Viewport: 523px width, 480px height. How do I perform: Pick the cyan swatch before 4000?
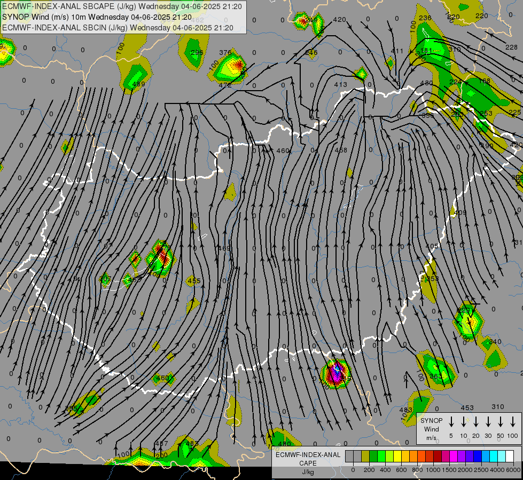pos(493,457)
